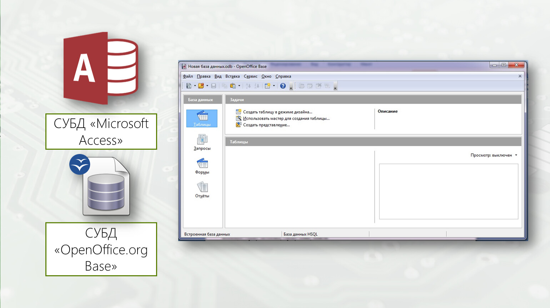Viewport: 550px width, 308px height.
Task: Open the dropdown arrow beside the New icon
Action: [x=195, y=86]
